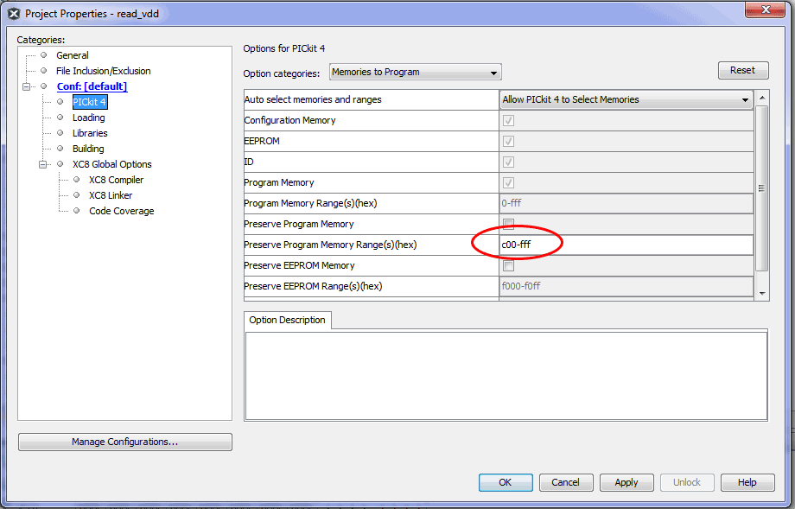Select the Option Description tab
The width and height of the screenshot is (795, 509).
288,321
